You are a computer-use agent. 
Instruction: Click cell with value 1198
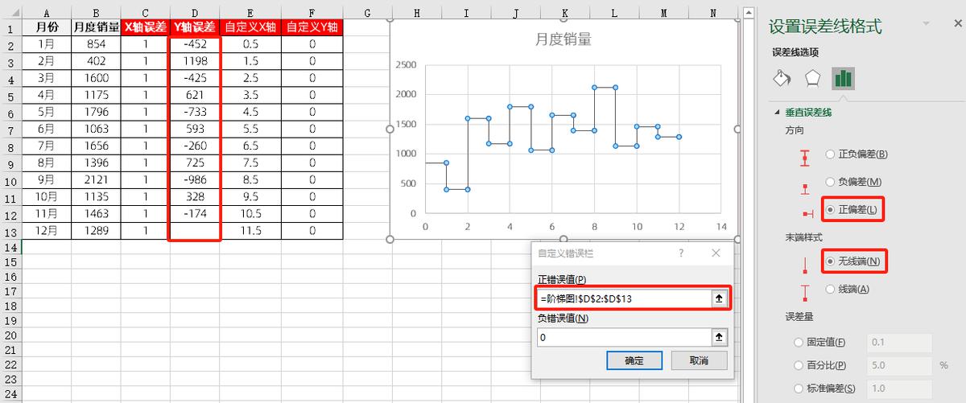[194, 61]
